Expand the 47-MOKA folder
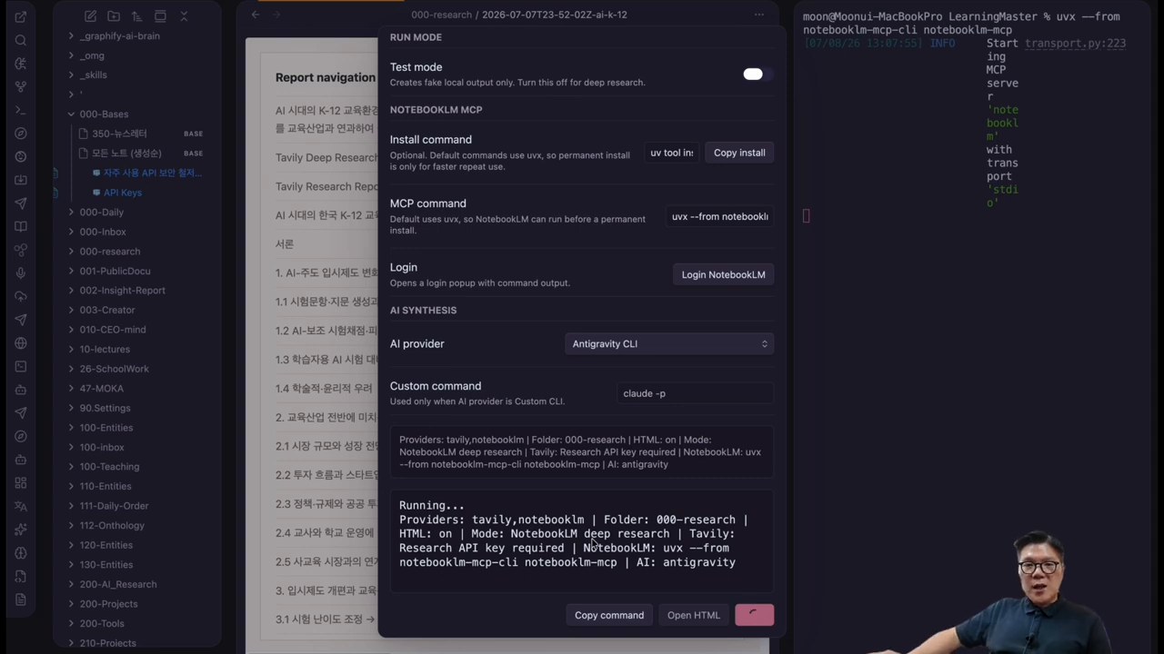Screen dimensions: 1164x654 point(71,389)
